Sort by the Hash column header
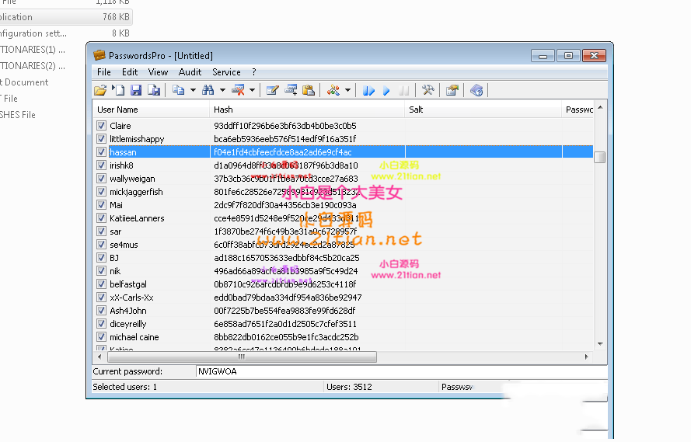Image resolution: width=691 pixels, height=442 pixels. (306, 110)
